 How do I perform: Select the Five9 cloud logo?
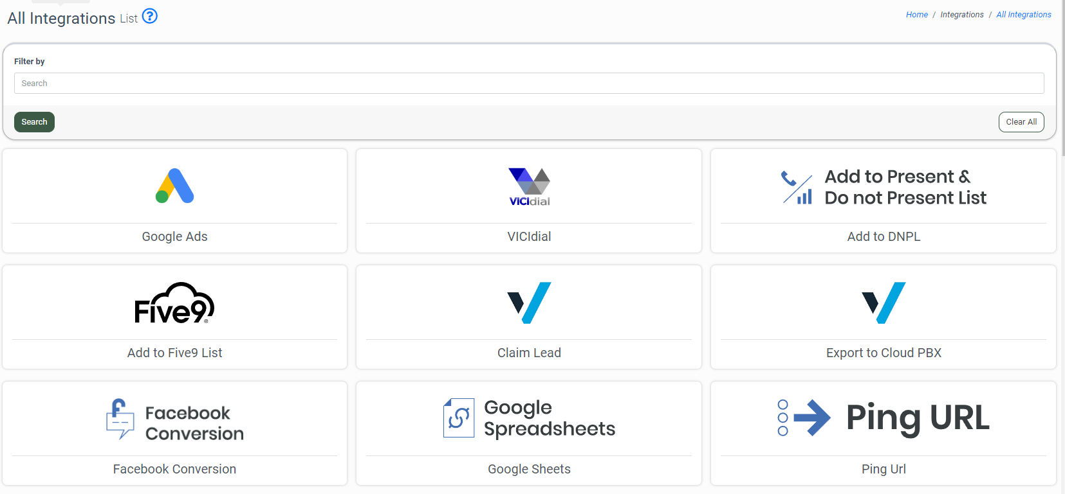pyautogui.click(x=174, y=303)
